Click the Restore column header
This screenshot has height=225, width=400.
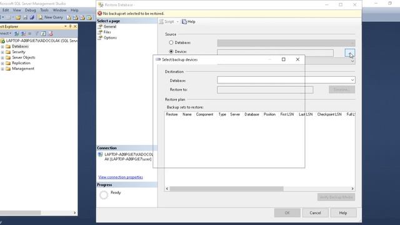172,114
